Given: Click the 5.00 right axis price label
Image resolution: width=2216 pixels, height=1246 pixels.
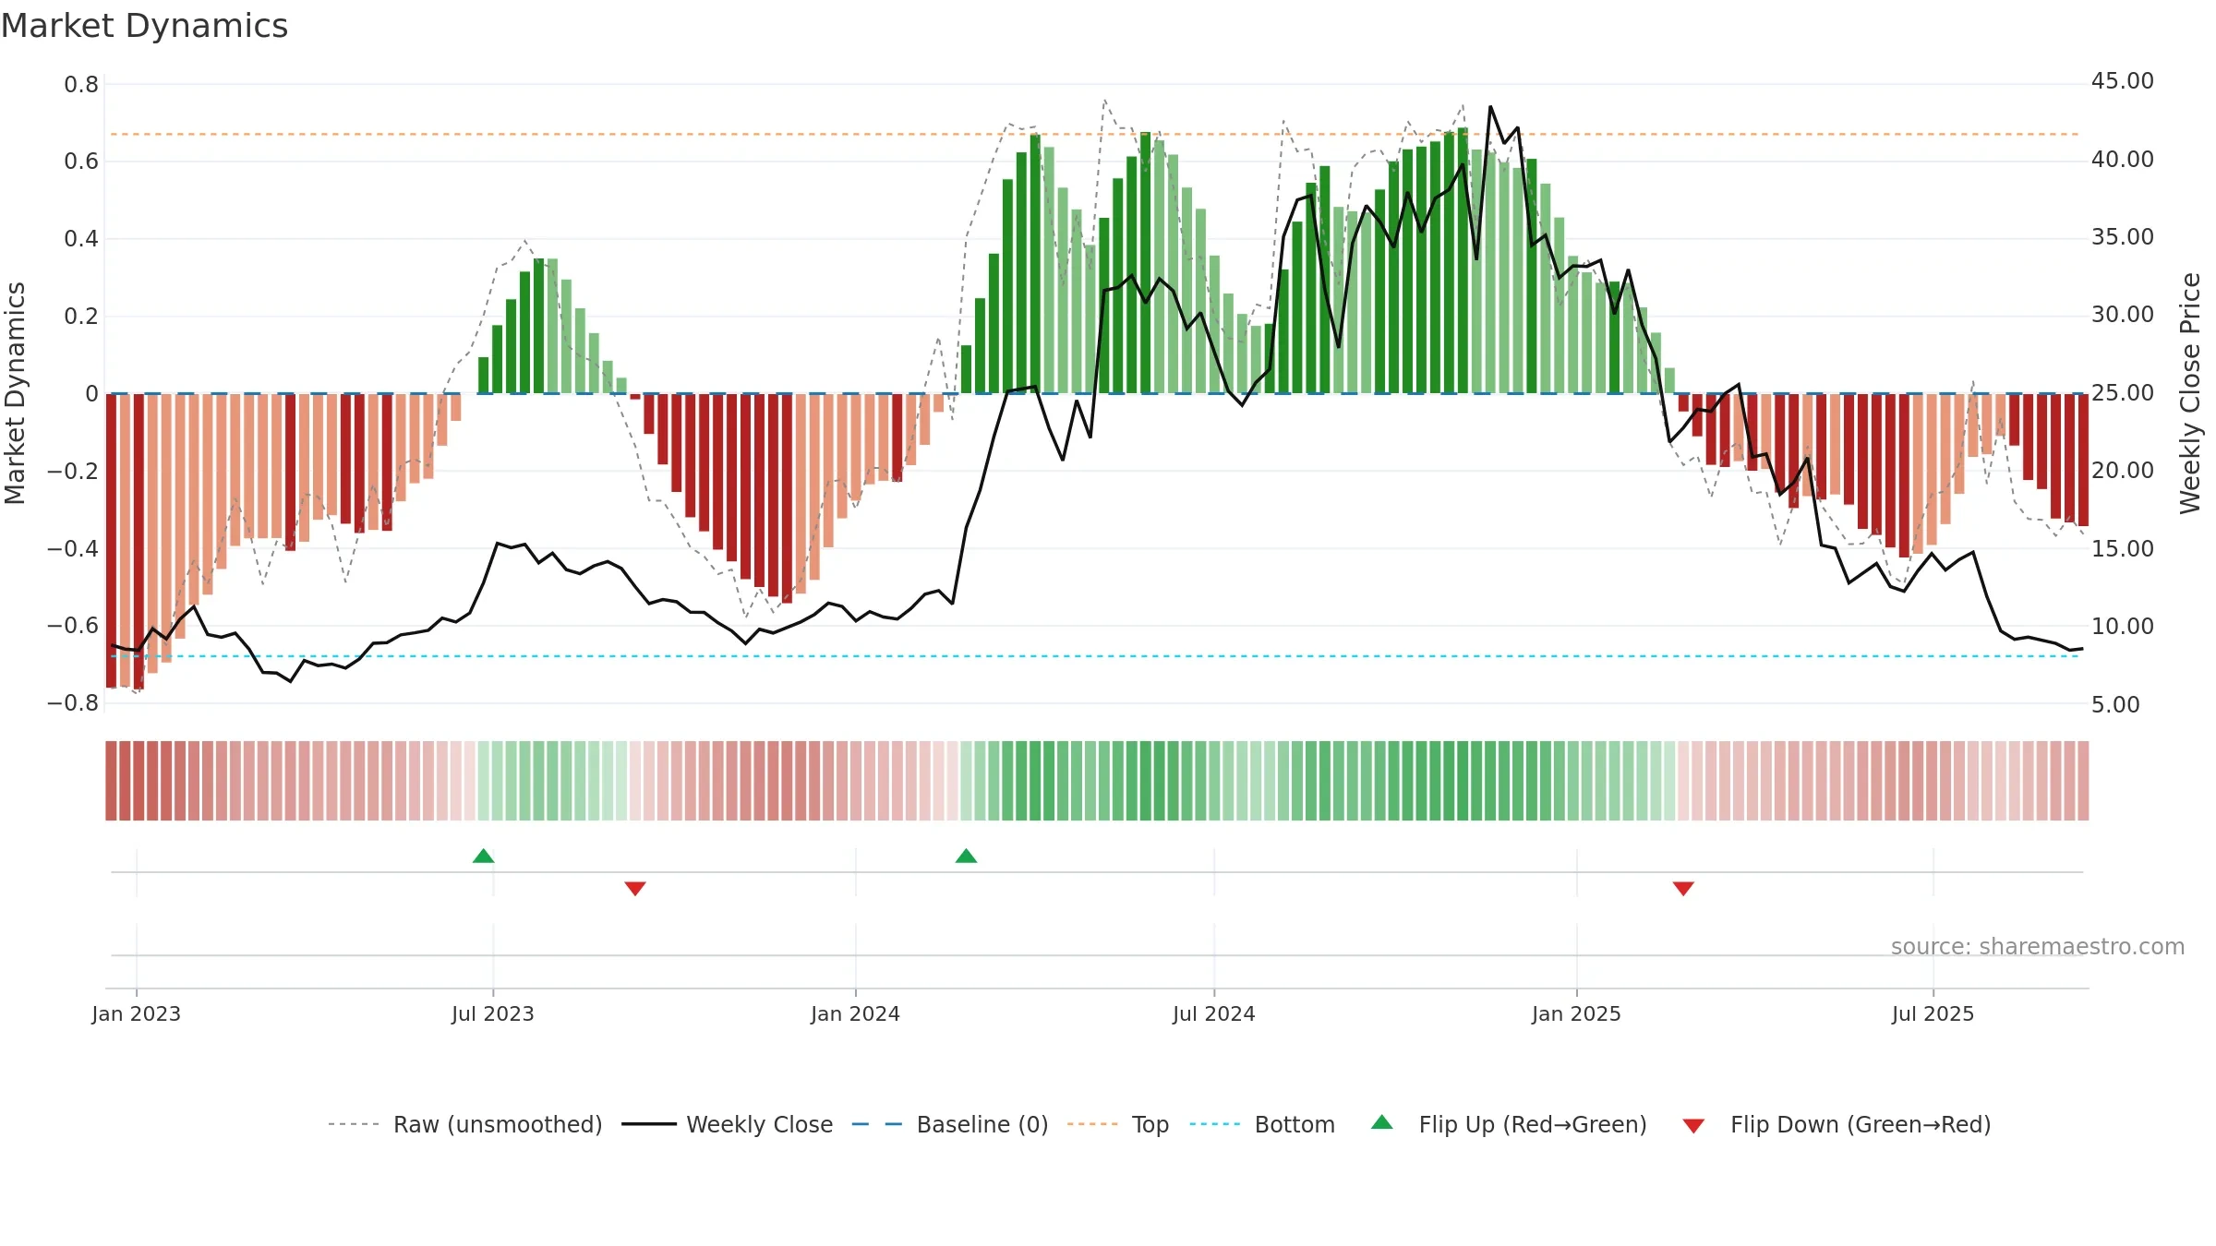Looking at the screenshot, I should (2115, 705).
